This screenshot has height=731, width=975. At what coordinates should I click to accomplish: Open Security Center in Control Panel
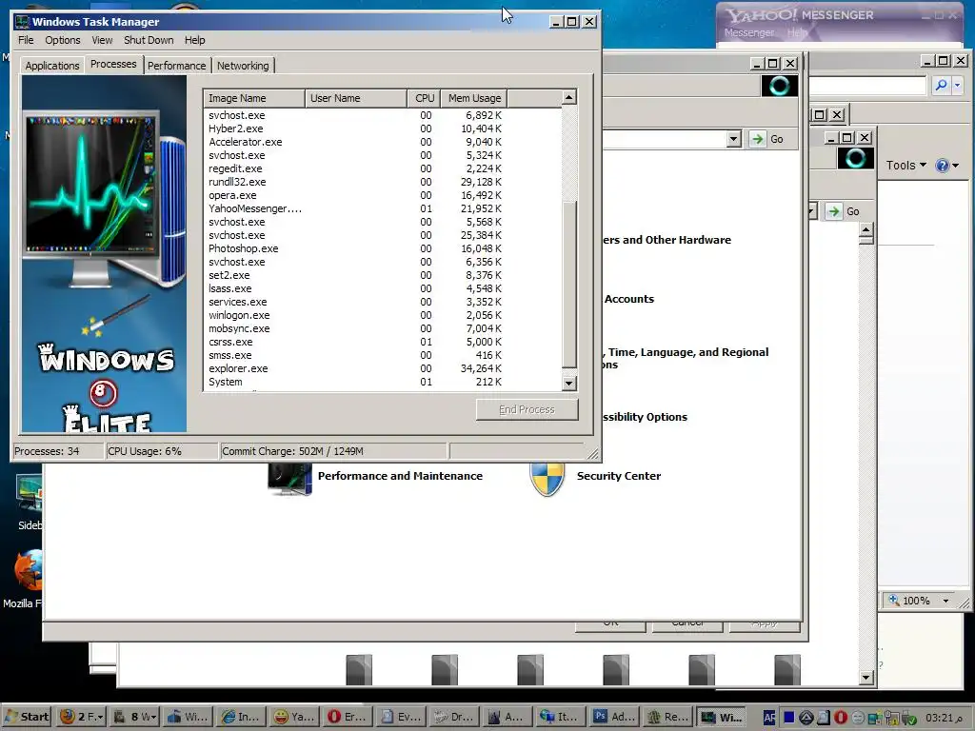[x=619, y=476]
